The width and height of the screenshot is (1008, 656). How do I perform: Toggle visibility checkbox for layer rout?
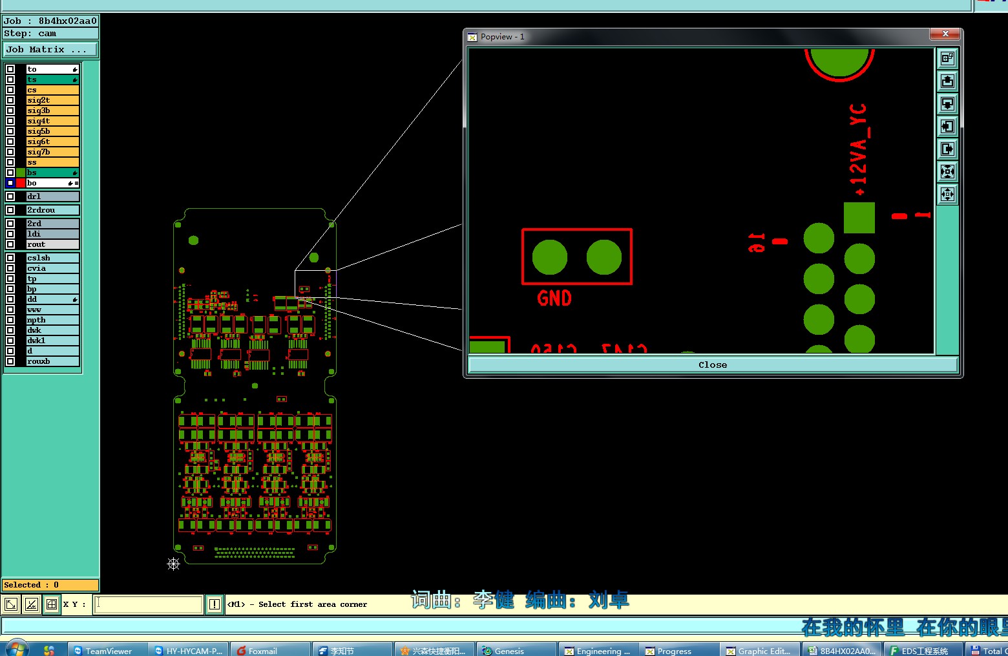(10, 244)
